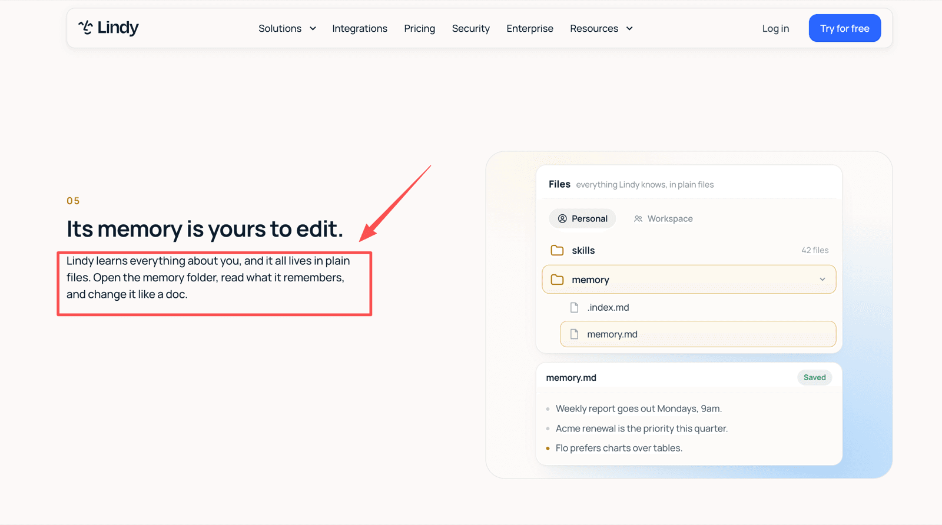942x525 pixels.
Task: Open the Resources menu
Action: [x=601, y=28]
